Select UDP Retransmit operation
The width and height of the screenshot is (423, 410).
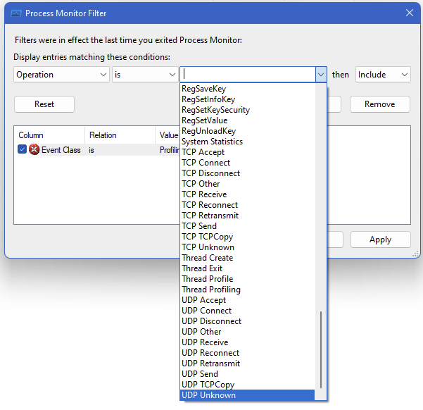[247, 363]
